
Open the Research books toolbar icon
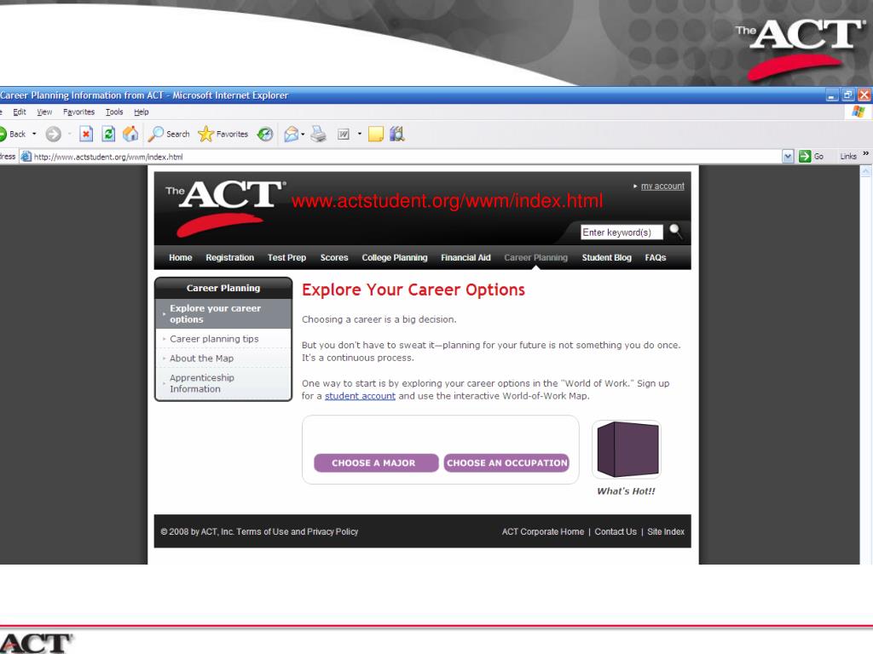click(x=397, y=134)
